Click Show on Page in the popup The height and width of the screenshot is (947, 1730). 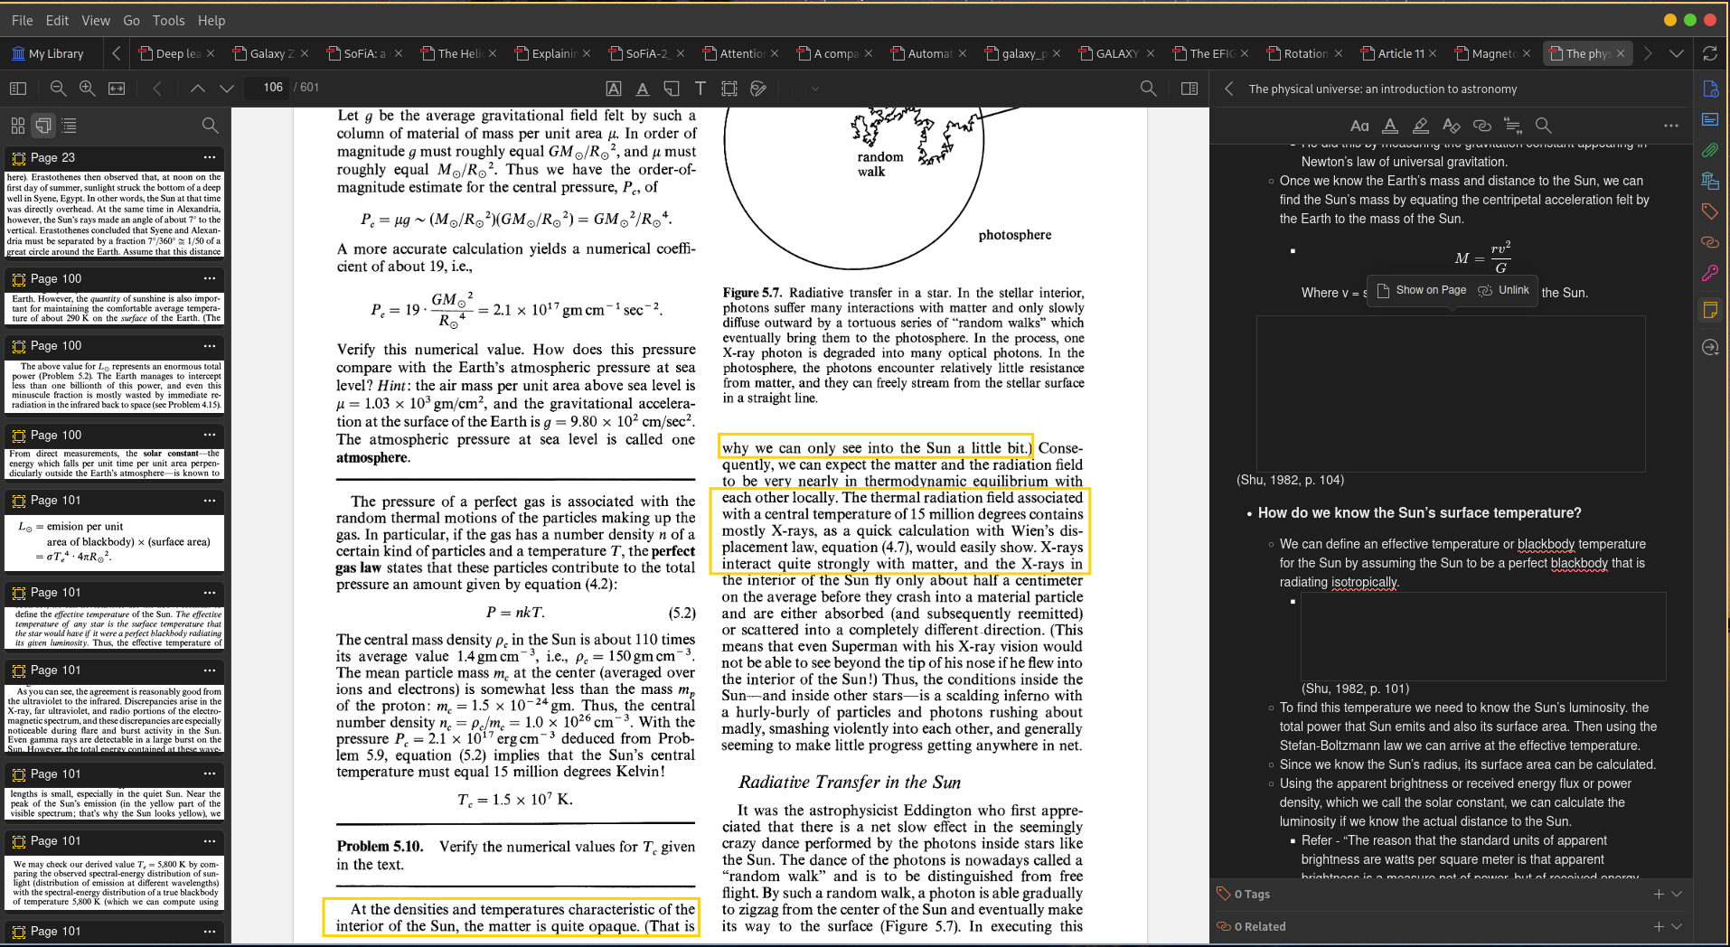(x=1422, y=290)
